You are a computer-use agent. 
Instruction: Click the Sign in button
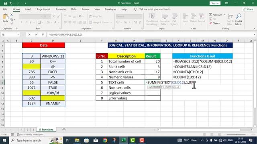[215, 3]
